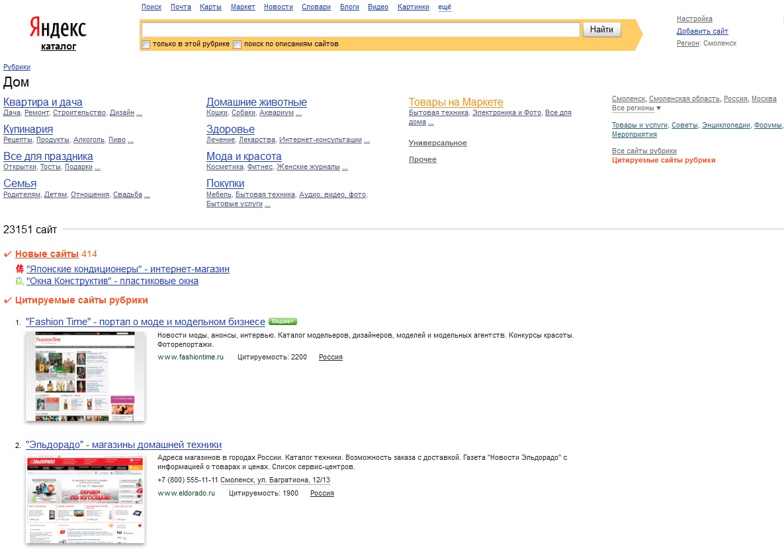Go to the каталог home link
Viewport: 784px width, 559px height.
click(x=58, y=46)
